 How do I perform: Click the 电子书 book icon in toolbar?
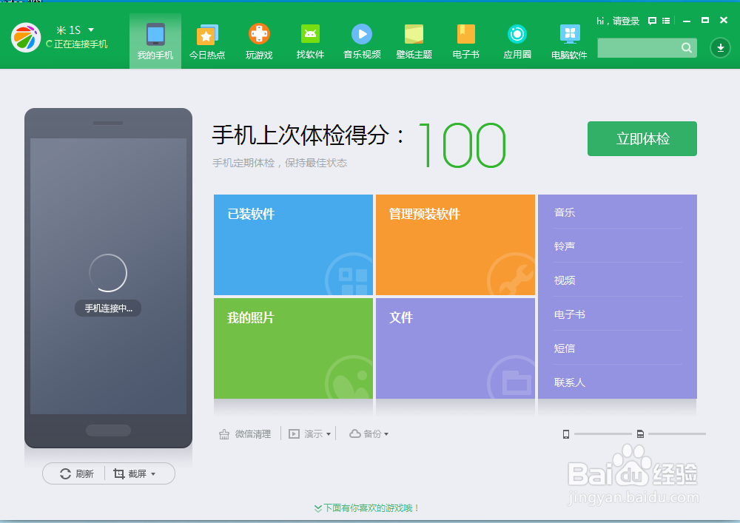point(465,35)
